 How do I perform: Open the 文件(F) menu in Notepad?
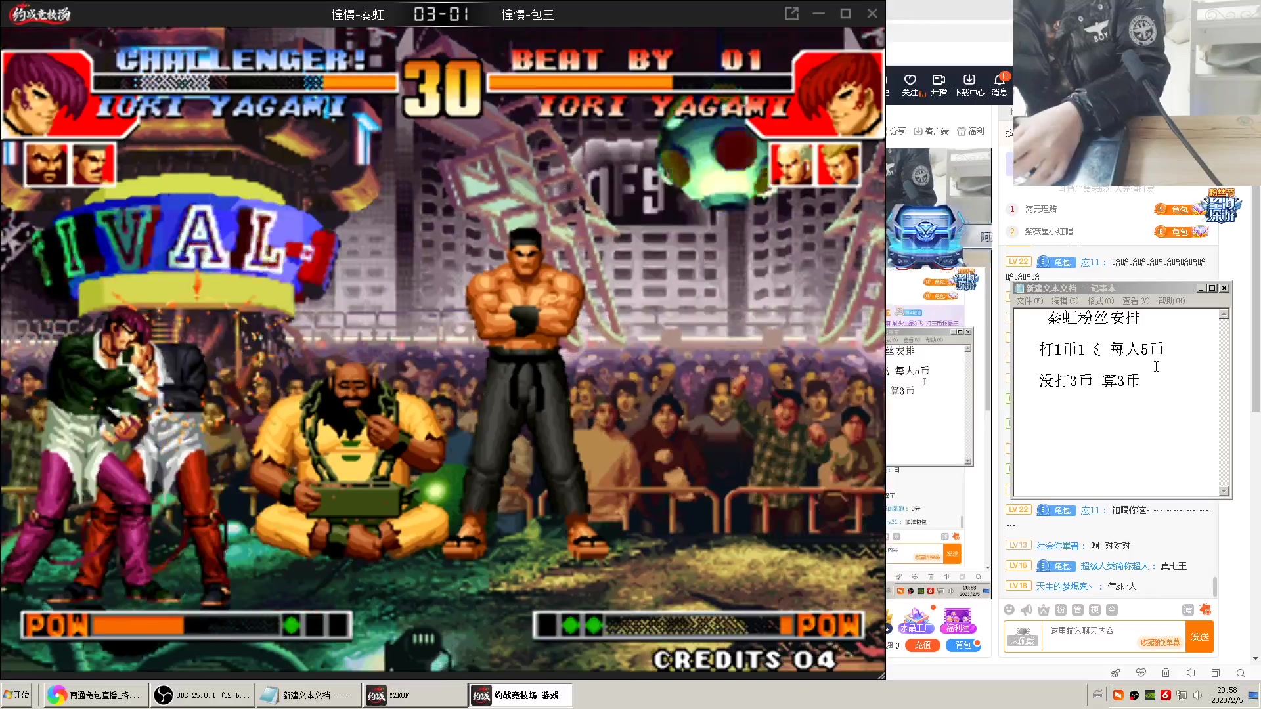1029,301
